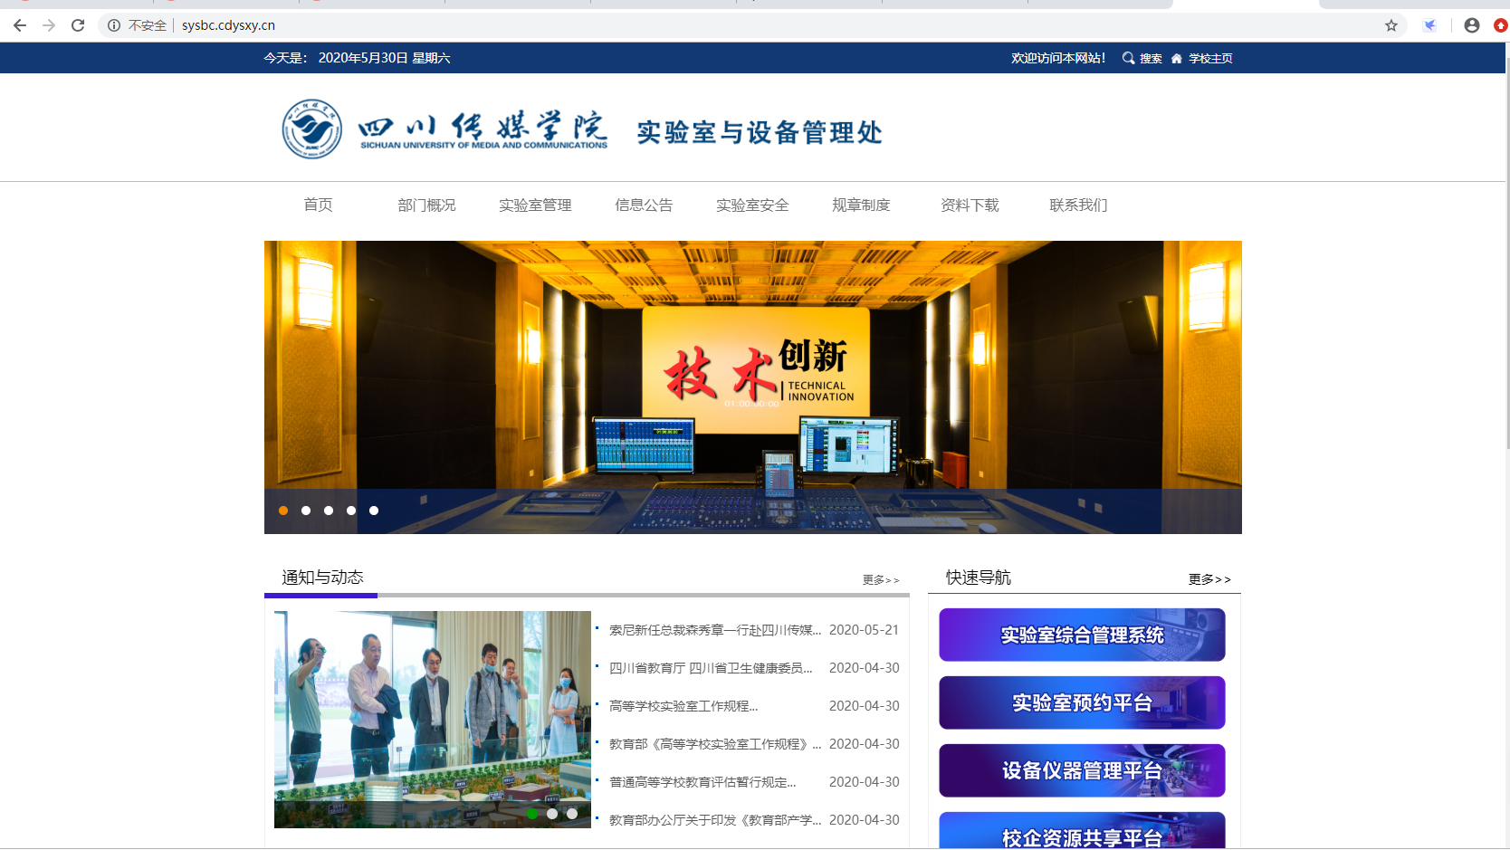Viewport: 1510px width, 850px height.
Task: Switch to the third banner slide dot
Action: 329,511
